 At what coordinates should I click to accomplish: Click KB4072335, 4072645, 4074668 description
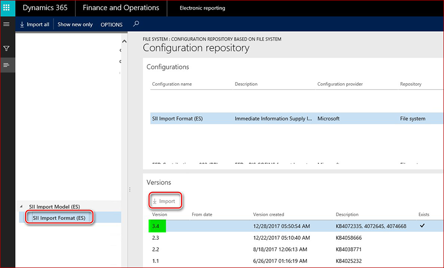pos(371,226)
